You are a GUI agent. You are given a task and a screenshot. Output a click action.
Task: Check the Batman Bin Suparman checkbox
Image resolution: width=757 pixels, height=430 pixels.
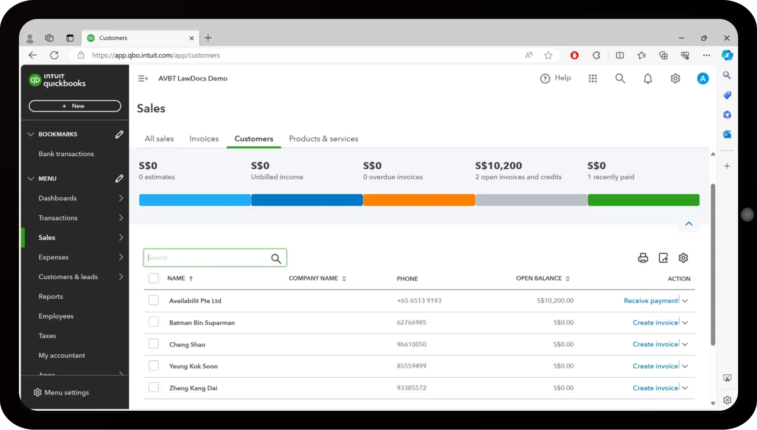tap(154, 322)
